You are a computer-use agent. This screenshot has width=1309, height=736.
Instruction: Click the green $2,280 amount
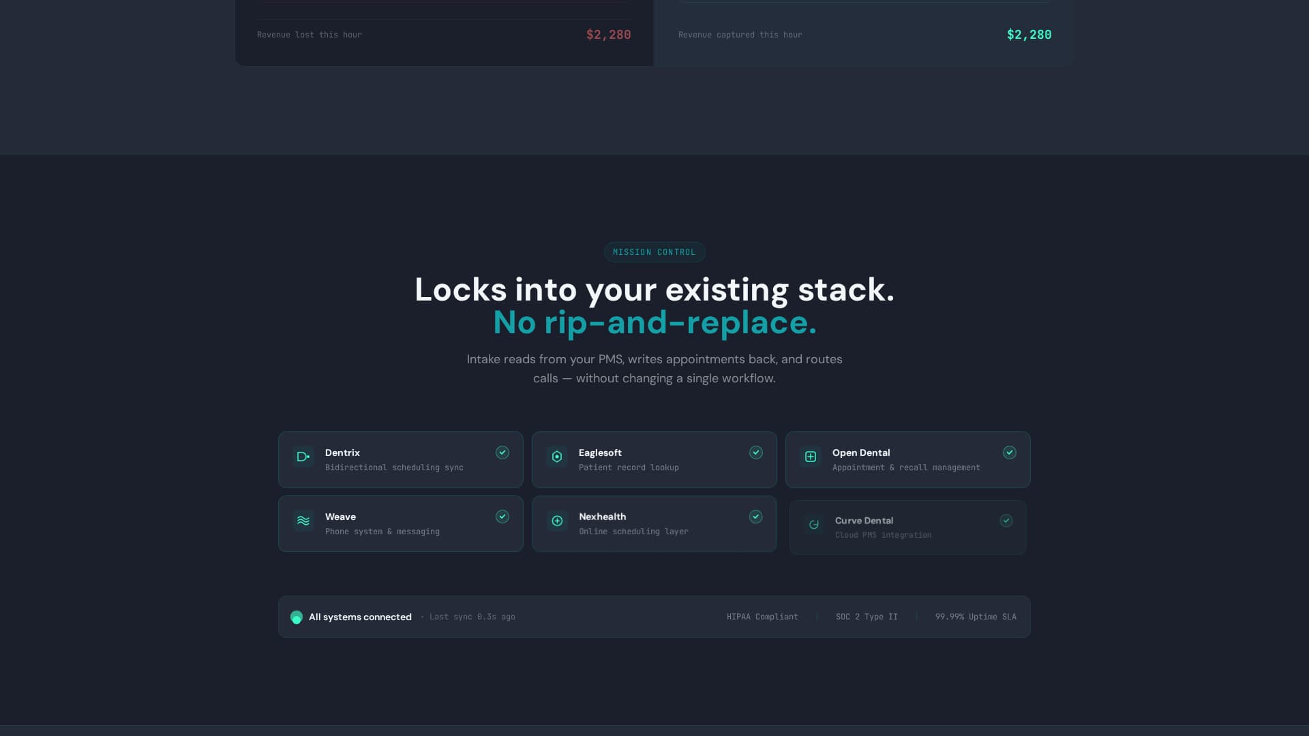tap(1029, 35)
